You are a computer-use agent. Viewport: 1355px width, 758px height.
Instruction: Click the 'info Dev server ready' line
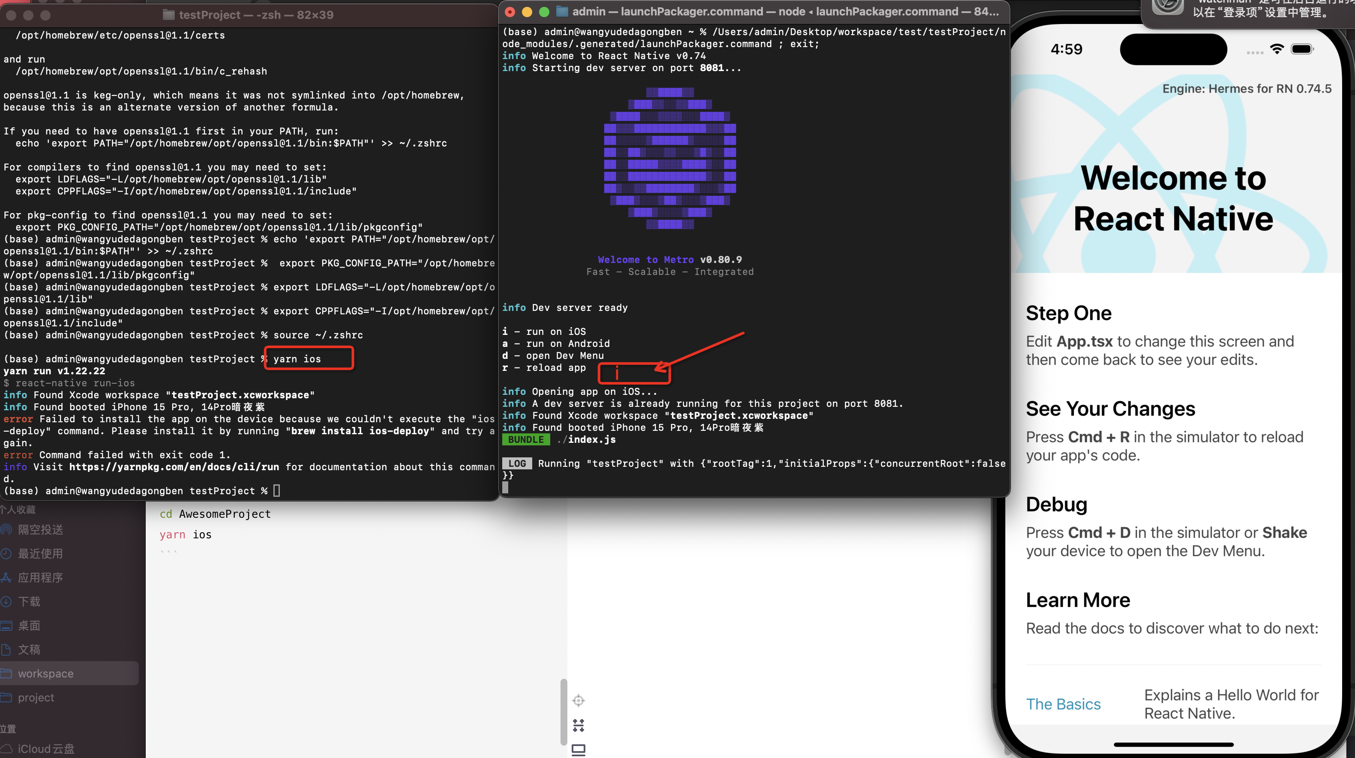[564, 307]
